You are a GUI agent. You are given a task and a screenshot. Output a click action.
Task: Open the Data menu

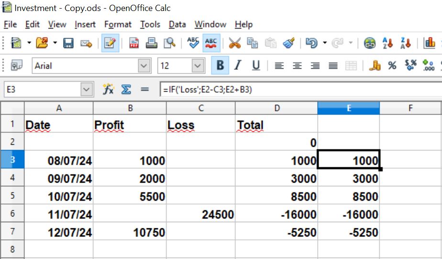coord(177,24)
